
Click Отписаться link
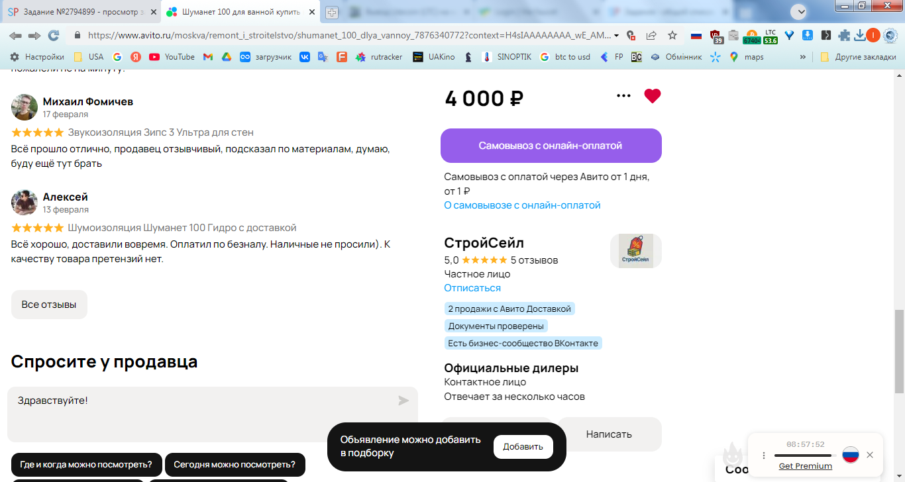(x=472, y=288)
